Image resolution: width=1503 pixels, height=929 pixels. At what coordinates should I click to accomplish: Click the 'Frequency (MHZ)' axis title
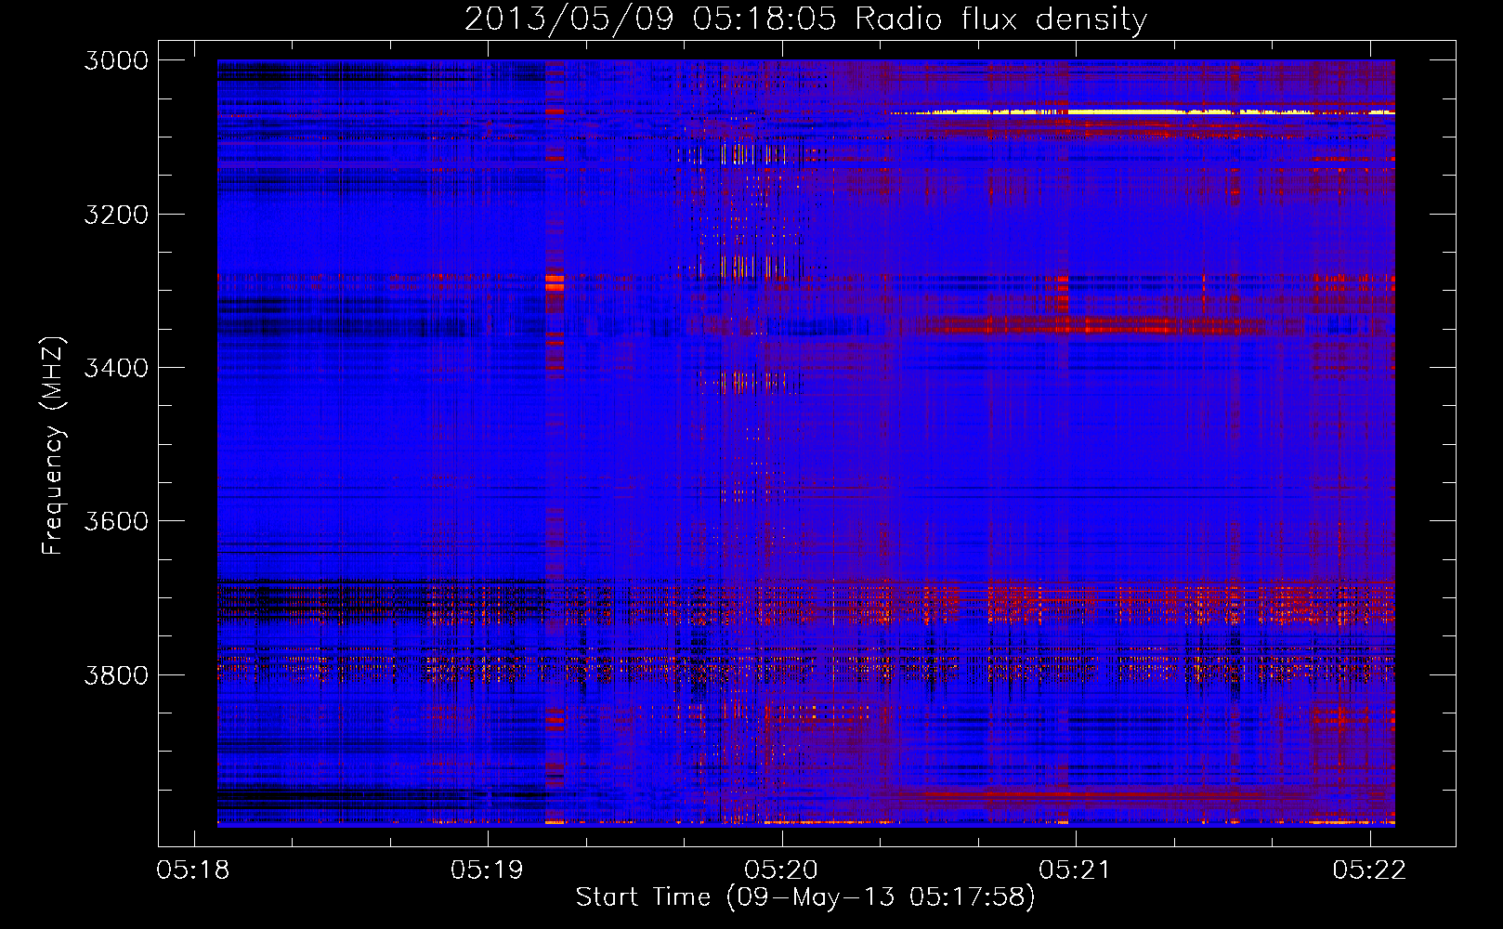pos(53,446)
